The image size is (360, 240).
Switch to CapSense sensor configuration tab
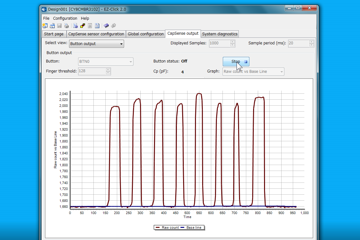tap(96, 34)
